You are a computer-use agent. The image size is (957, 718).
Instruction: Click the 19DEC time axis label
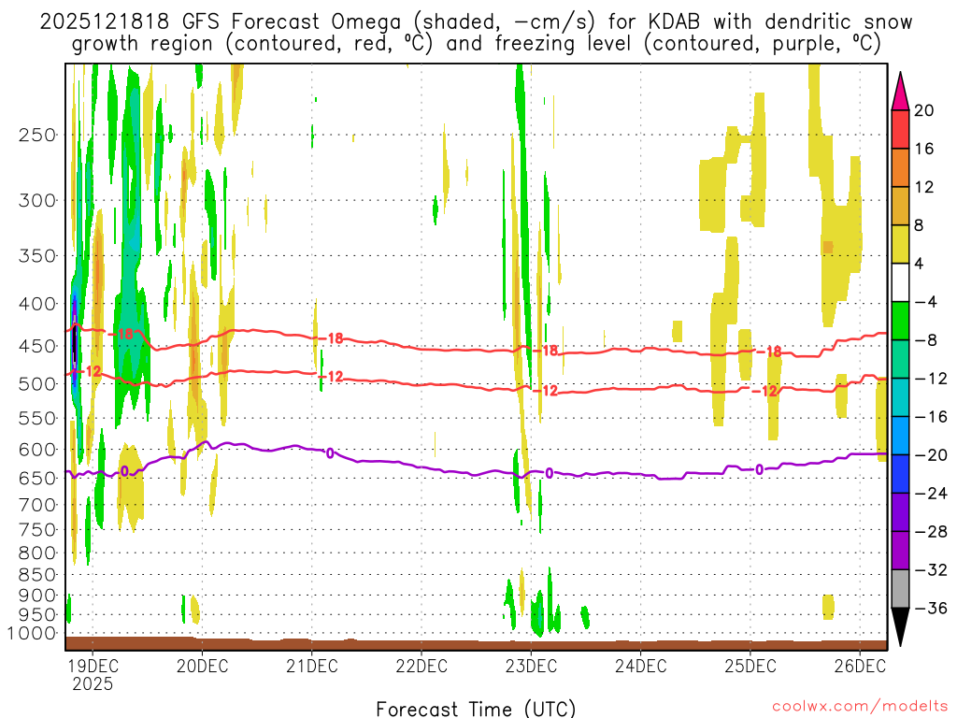pos(93,666)
